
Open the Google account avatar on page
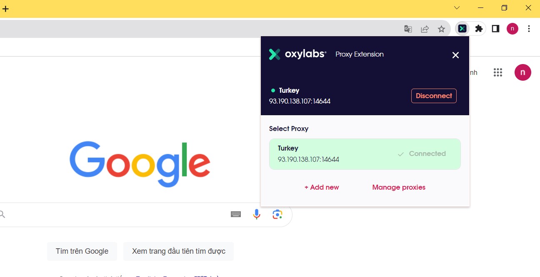click(x=523, y=72)
